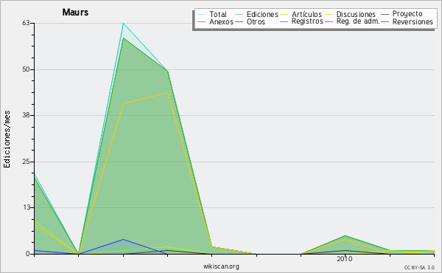This screenshot has width=442, height=273.
Task: Click the 'Ediciones' legend label
Action: (x=262, y=14)
